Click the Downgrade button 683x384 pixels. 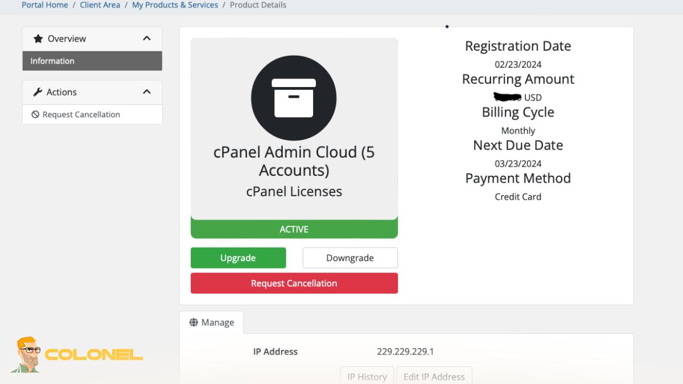349,258
